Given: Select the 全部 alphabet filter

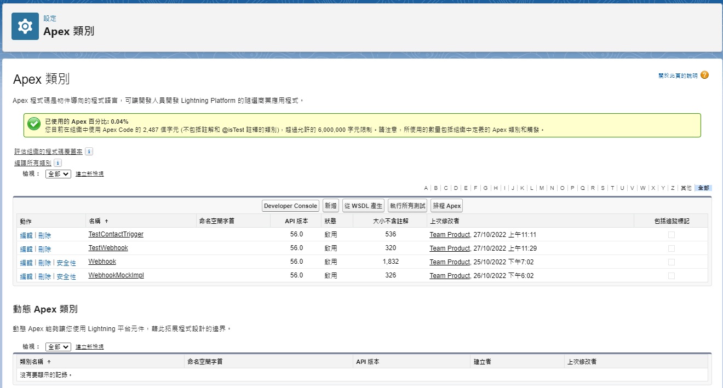Looking at the screenshot, I should pyautogui.click(x=703, y=188).
